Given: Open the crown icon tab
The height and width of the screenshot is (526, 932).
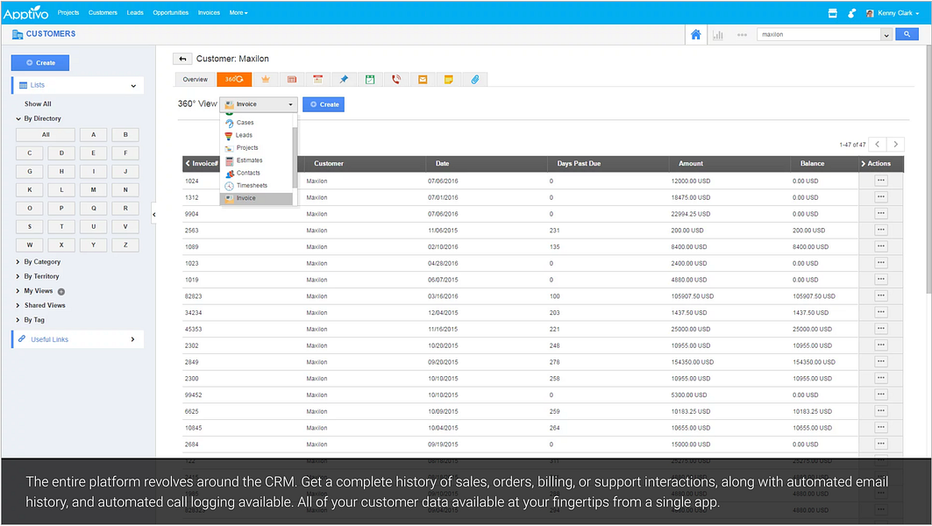Looking at the screenshot, I should click(x=265, y=80).
